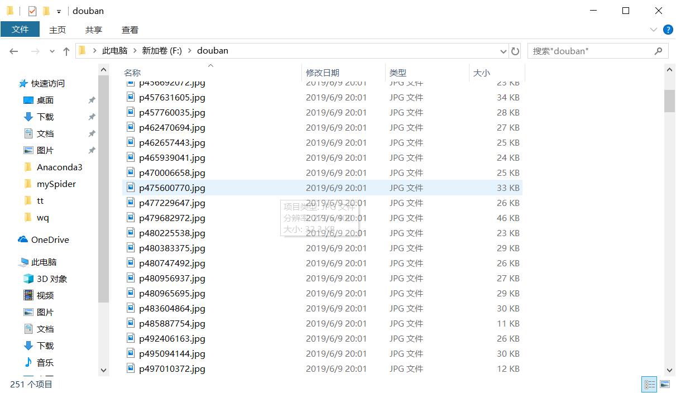Select details view icon in status bar
Viewport: 676px width, 393px height.
649,384
